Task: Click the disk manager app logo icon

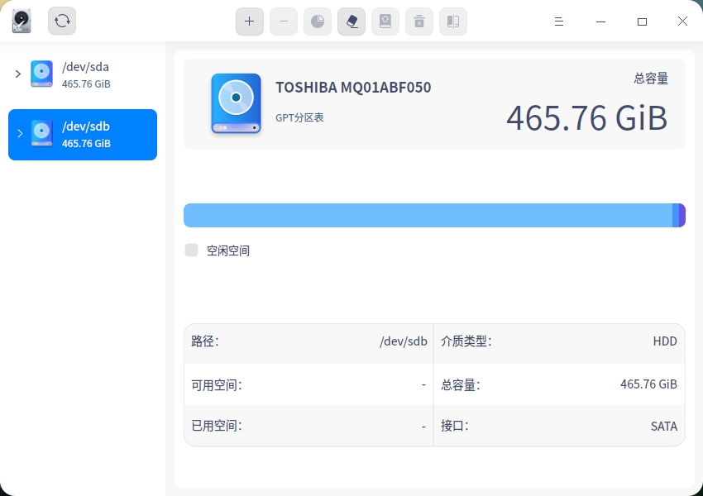Action: point(21,21)
